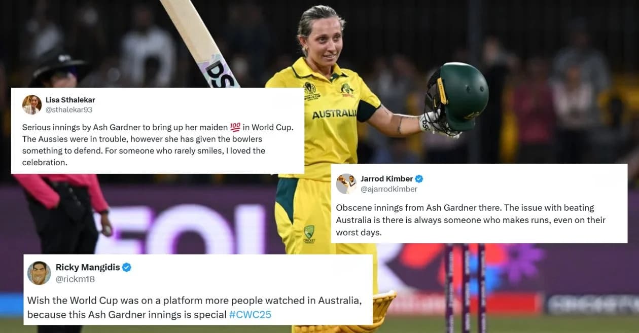This screenshot has width=639, height=333.
Task: Click the 100 emoji in Lisa's tweet
Action: tap(235, 127)
